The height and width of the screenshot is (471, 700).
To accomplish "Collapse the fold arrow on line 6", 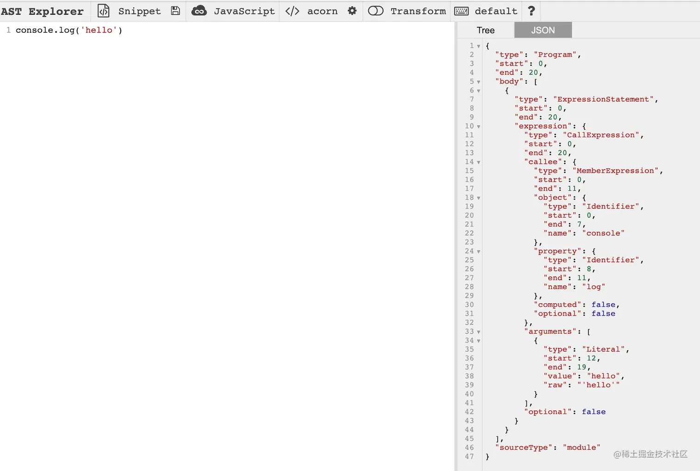I will point(479,91).
